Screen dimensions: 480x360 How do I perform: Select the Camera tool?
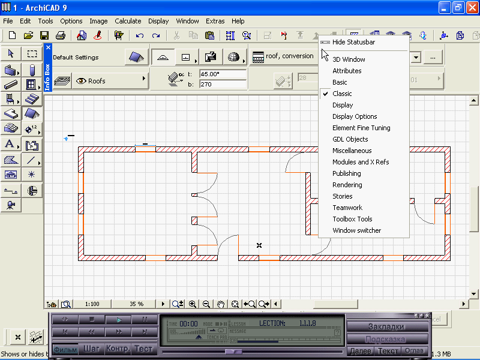tap(11, 205)
